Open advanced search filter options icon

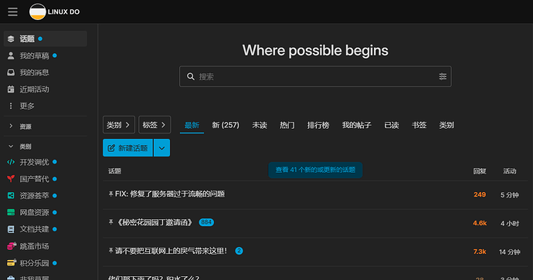443,76
